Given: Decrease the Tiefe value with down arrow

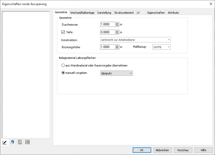Looking at the screenshot, I should [x=117, y=33].
